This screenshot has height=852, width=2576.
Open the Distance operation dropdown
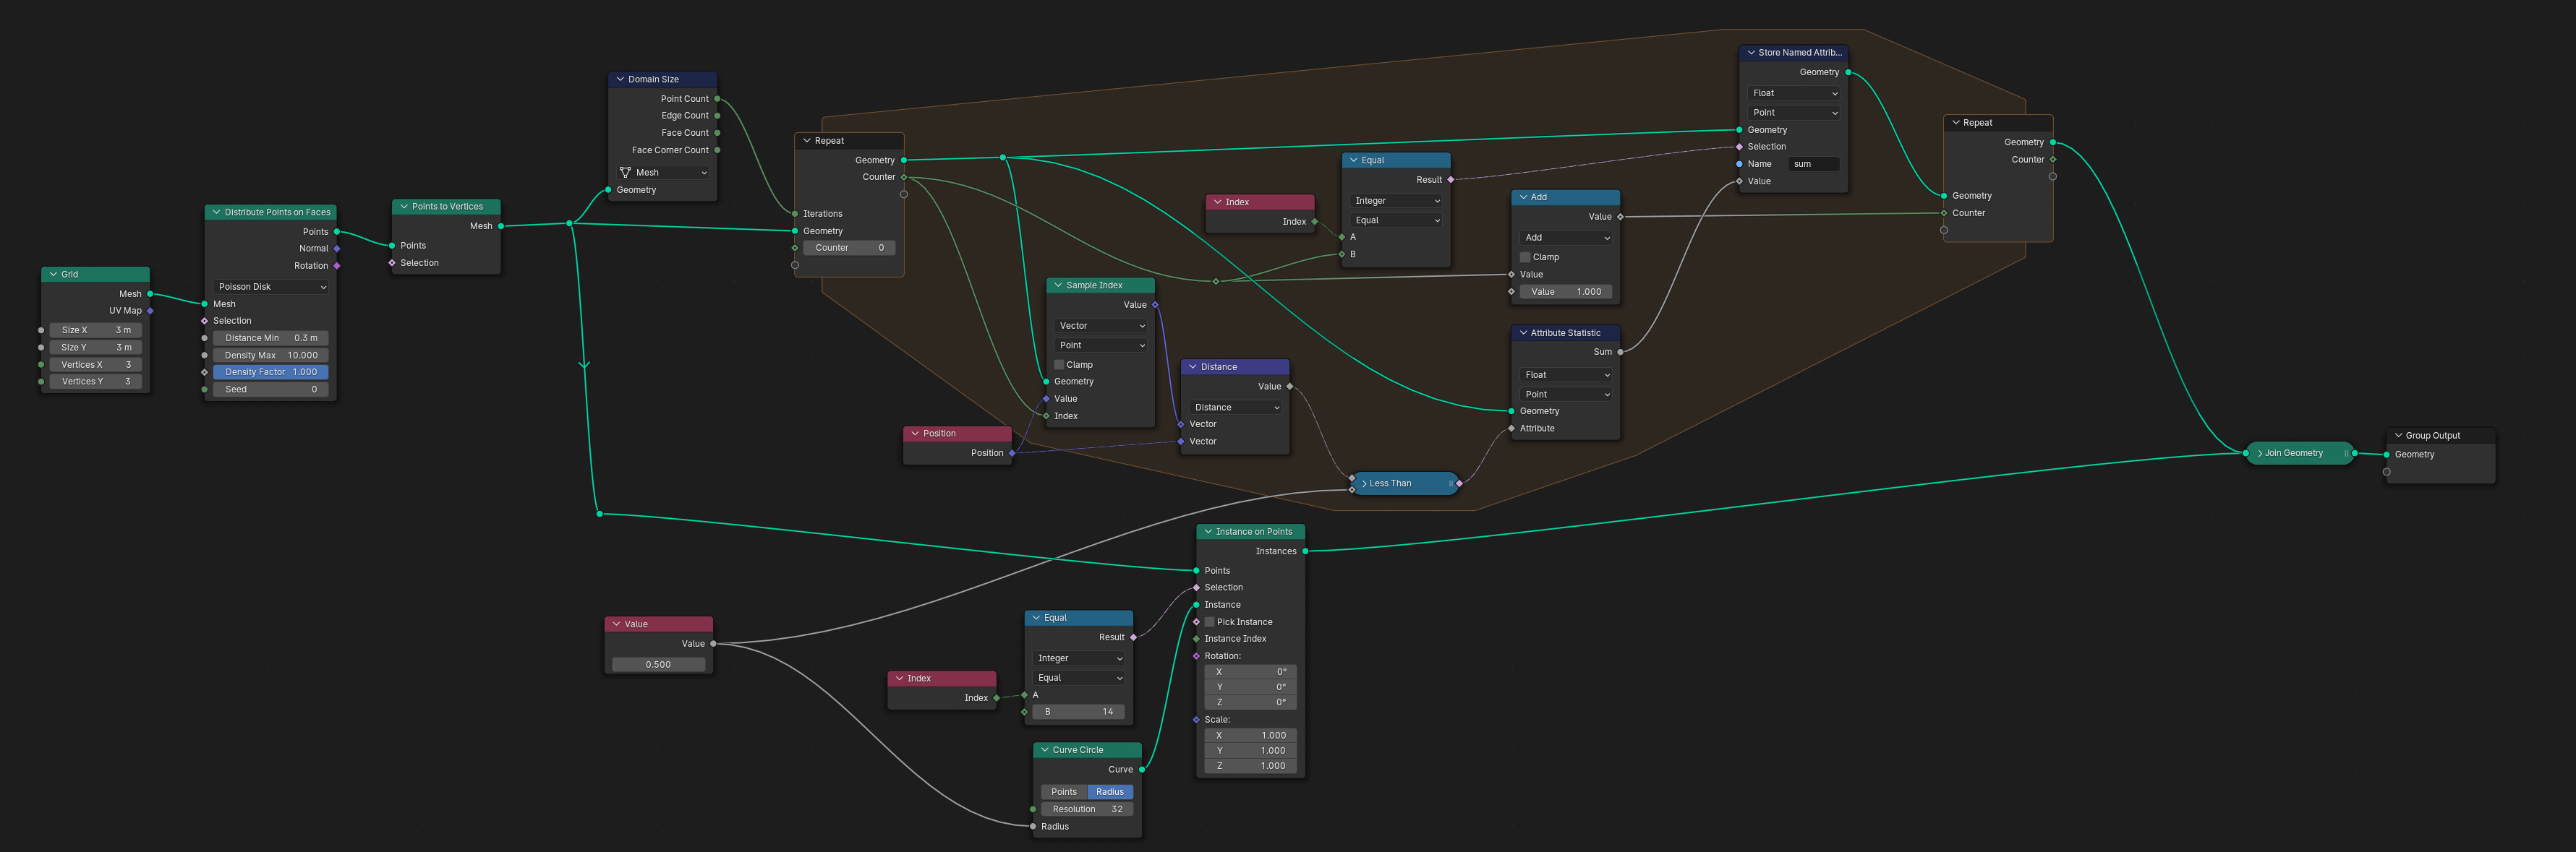(1236, 408)
